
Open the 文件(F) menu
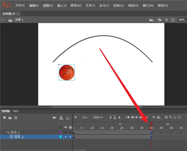(20, 6)
